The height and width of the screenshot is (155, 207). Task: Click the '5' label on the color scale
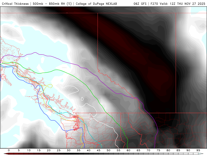coord(19,150)
